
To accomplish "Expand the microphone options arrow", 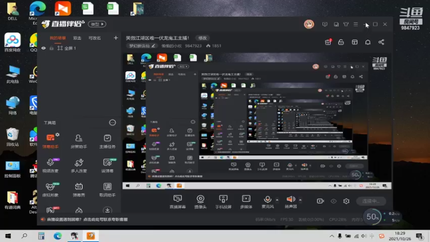I will click(x=277, y=200).
